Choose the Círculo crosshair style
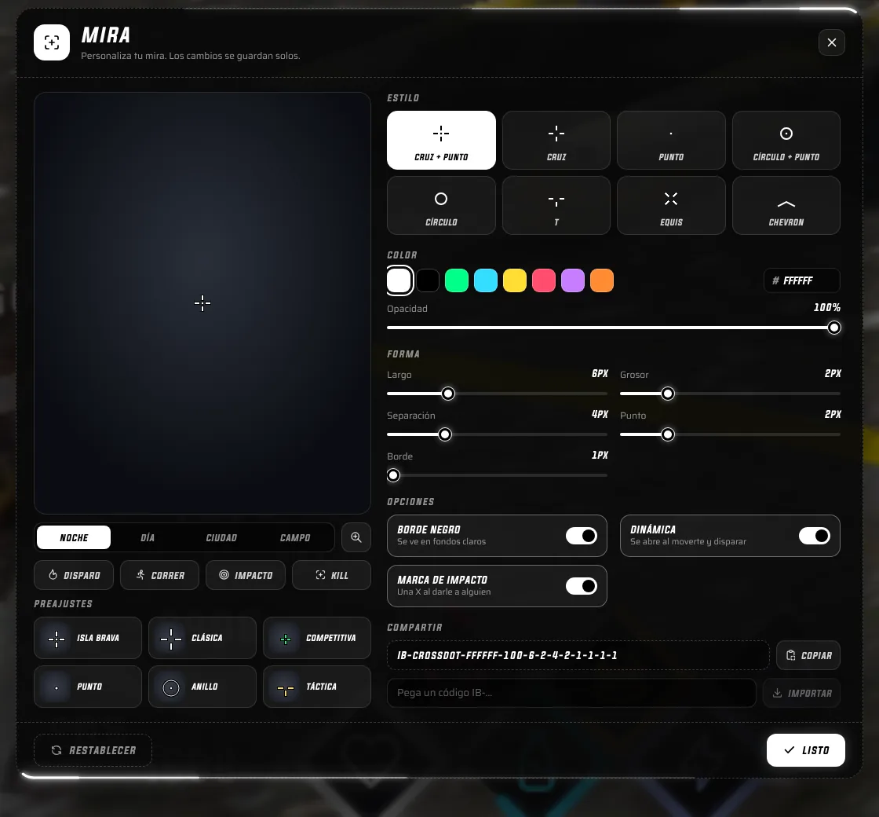The height and width of the screenshot is (817, 879). [441, 205]
